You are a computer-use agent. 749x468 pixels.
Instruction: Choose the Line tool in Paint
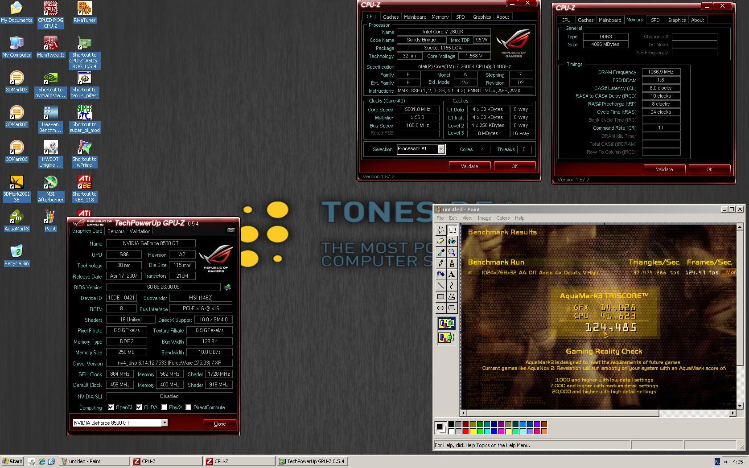tap(440, 286)
